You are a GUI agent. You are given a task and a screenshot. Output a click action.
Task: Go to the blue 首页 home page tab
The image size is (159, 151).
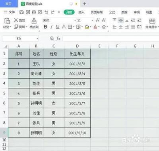click(x=9, y=4)
